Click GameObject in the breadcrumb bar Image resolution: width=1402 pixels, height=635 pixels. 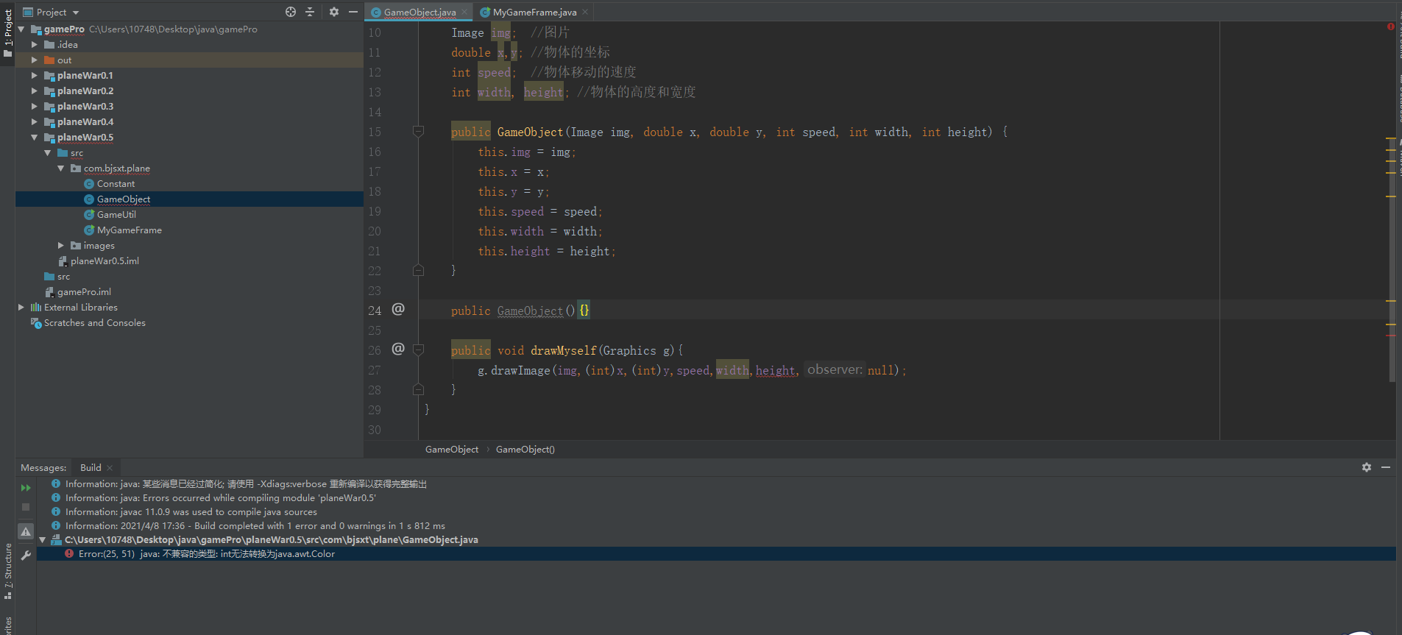point(452,450)
